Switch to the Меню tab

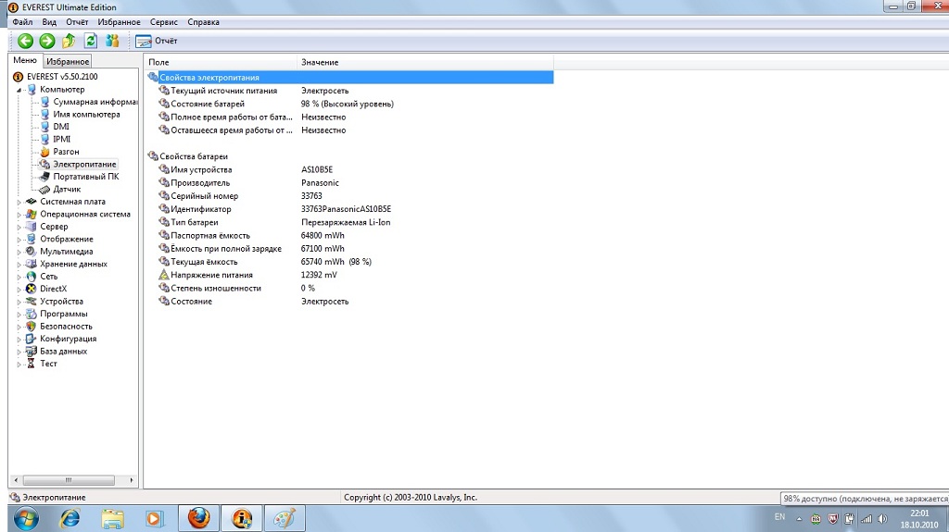pyautogui.click(x=25, y=60)
